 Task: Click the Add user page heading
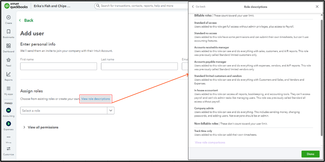click(x=32, y=33)
